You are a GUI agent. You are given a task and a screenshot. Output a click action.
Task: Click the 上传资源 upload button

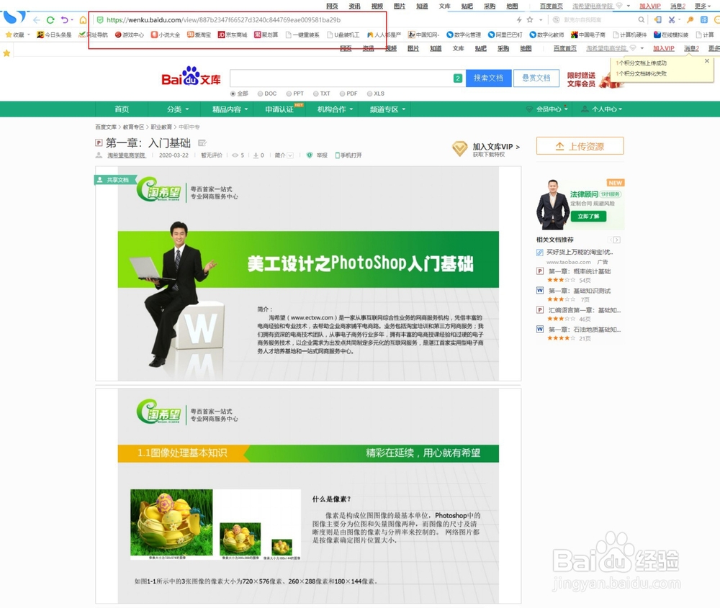(x=580, y=146)
